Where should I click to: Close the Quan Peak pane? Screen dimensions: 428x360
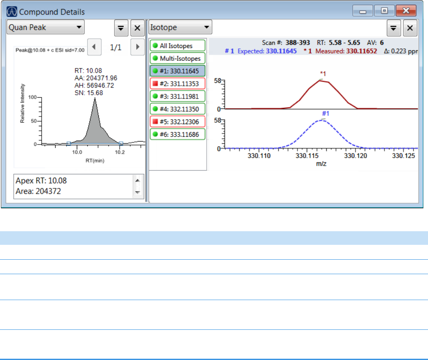(x=137, y=28)
